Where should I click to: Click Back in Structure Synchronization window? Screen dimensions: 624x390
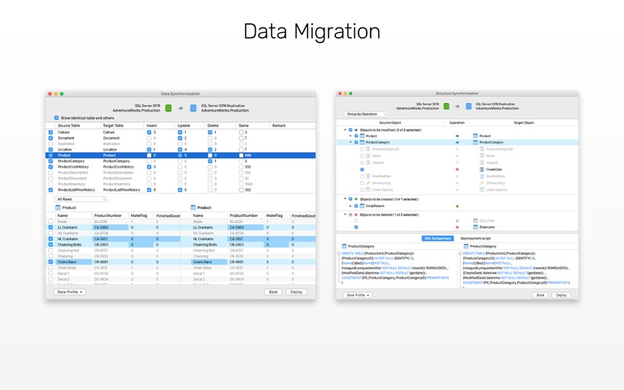pos(541,296)
